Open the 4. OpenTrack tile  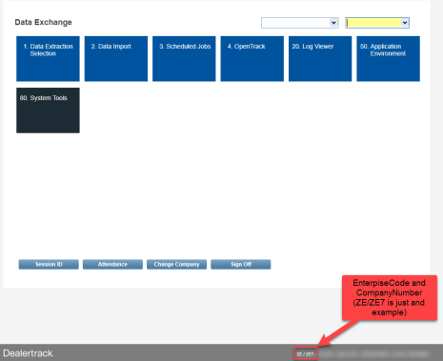tap(252, 59)
